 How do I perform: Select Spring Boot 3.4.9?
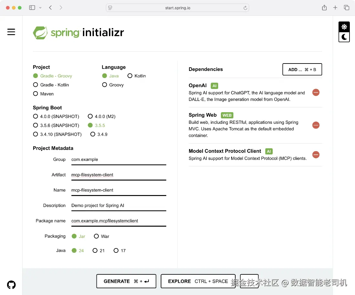(99, 134)
